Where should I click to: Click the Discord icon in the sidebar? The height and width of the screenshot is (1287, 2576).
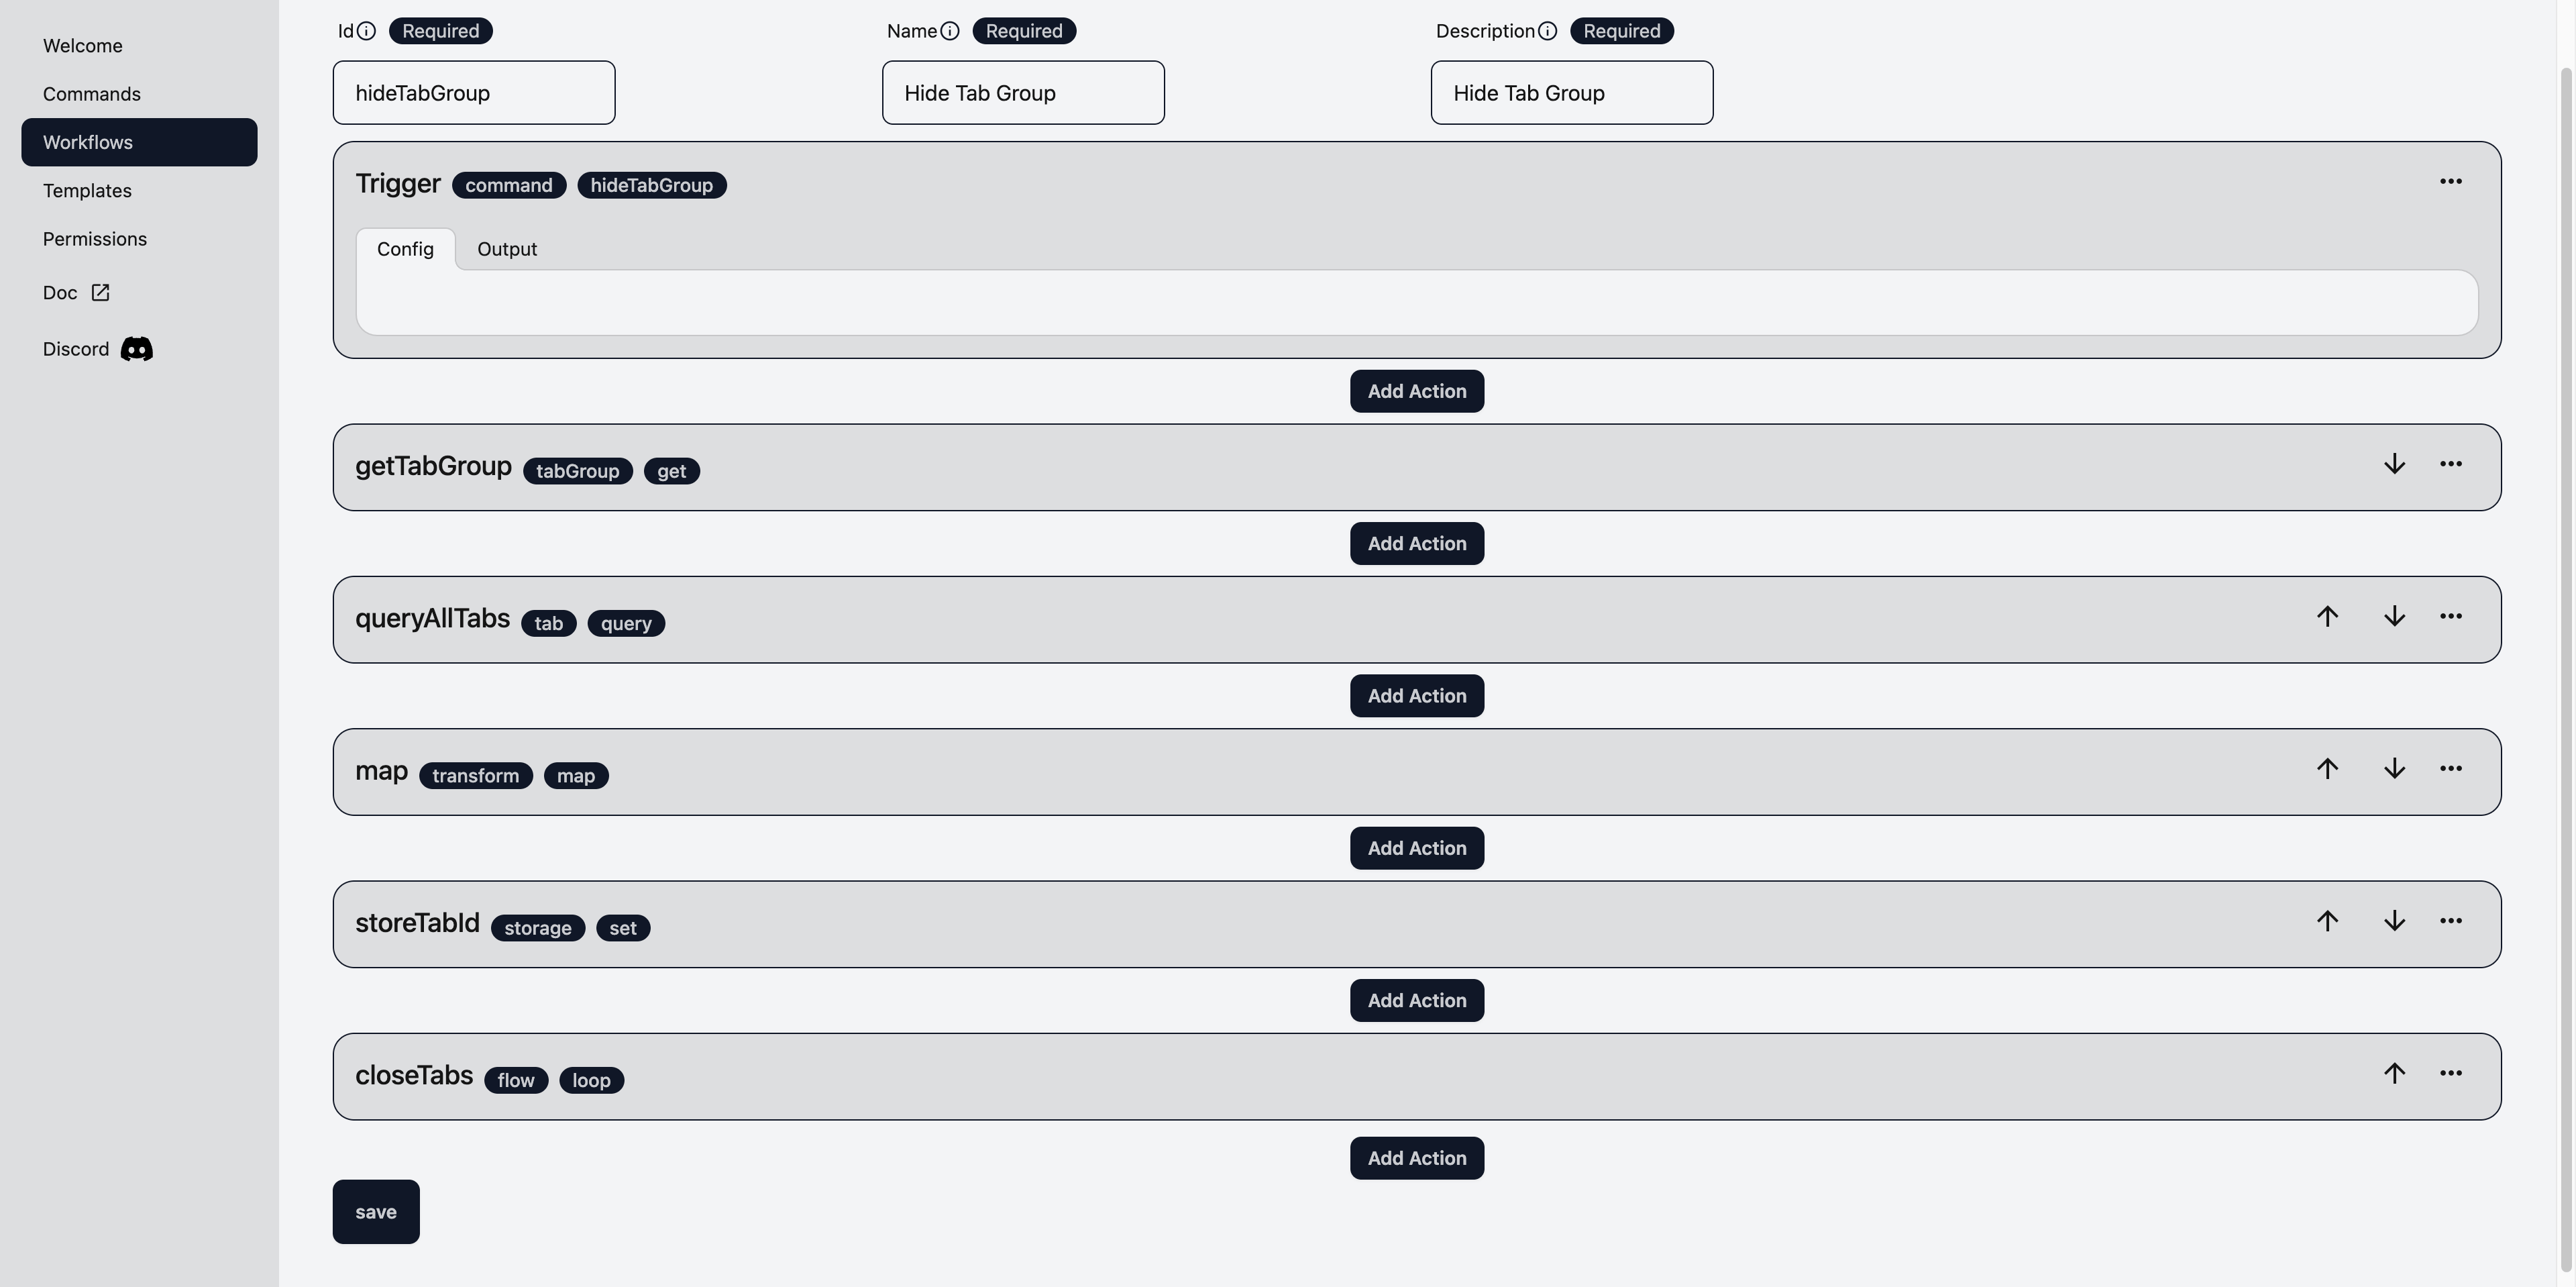click(136, 348)
